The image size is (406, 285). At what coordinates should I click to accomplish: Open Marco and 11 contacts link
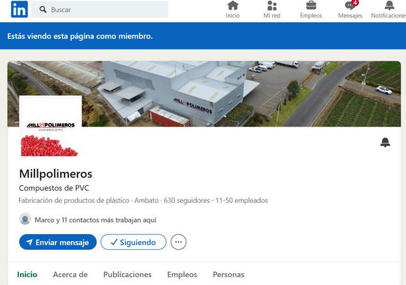[x=96, y=220]
